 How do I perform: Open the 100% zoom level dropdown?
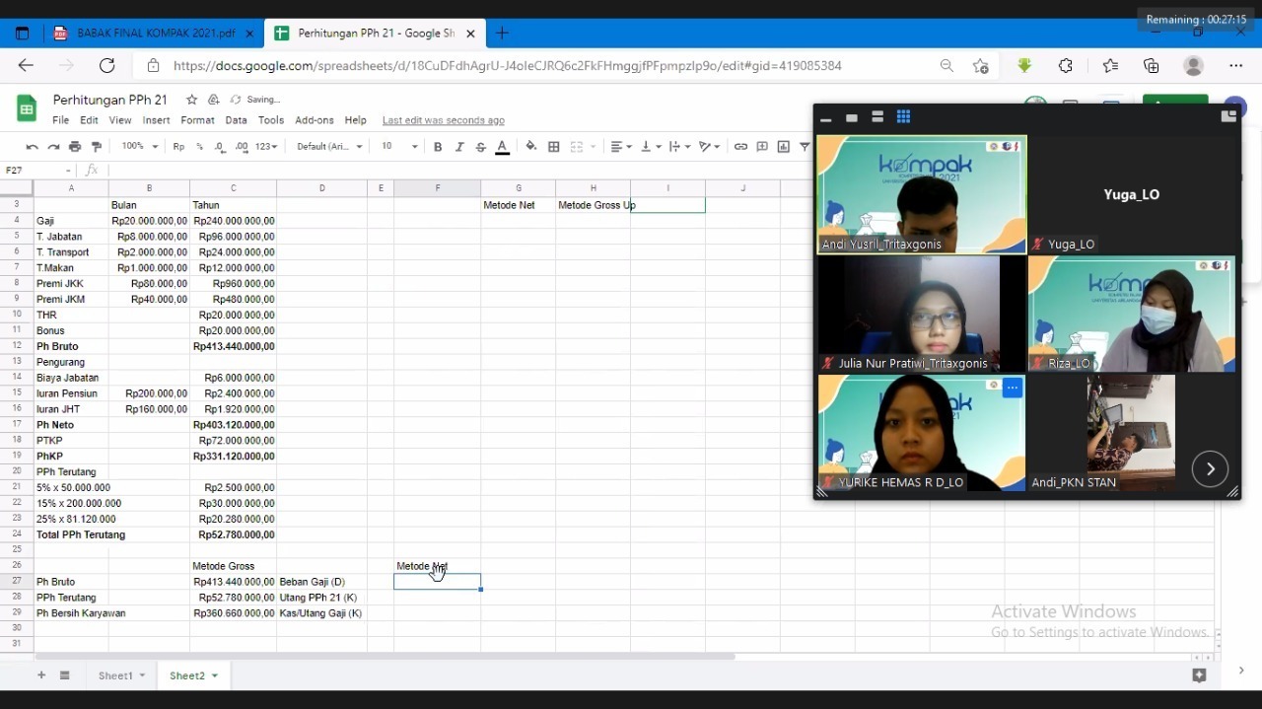139,147
